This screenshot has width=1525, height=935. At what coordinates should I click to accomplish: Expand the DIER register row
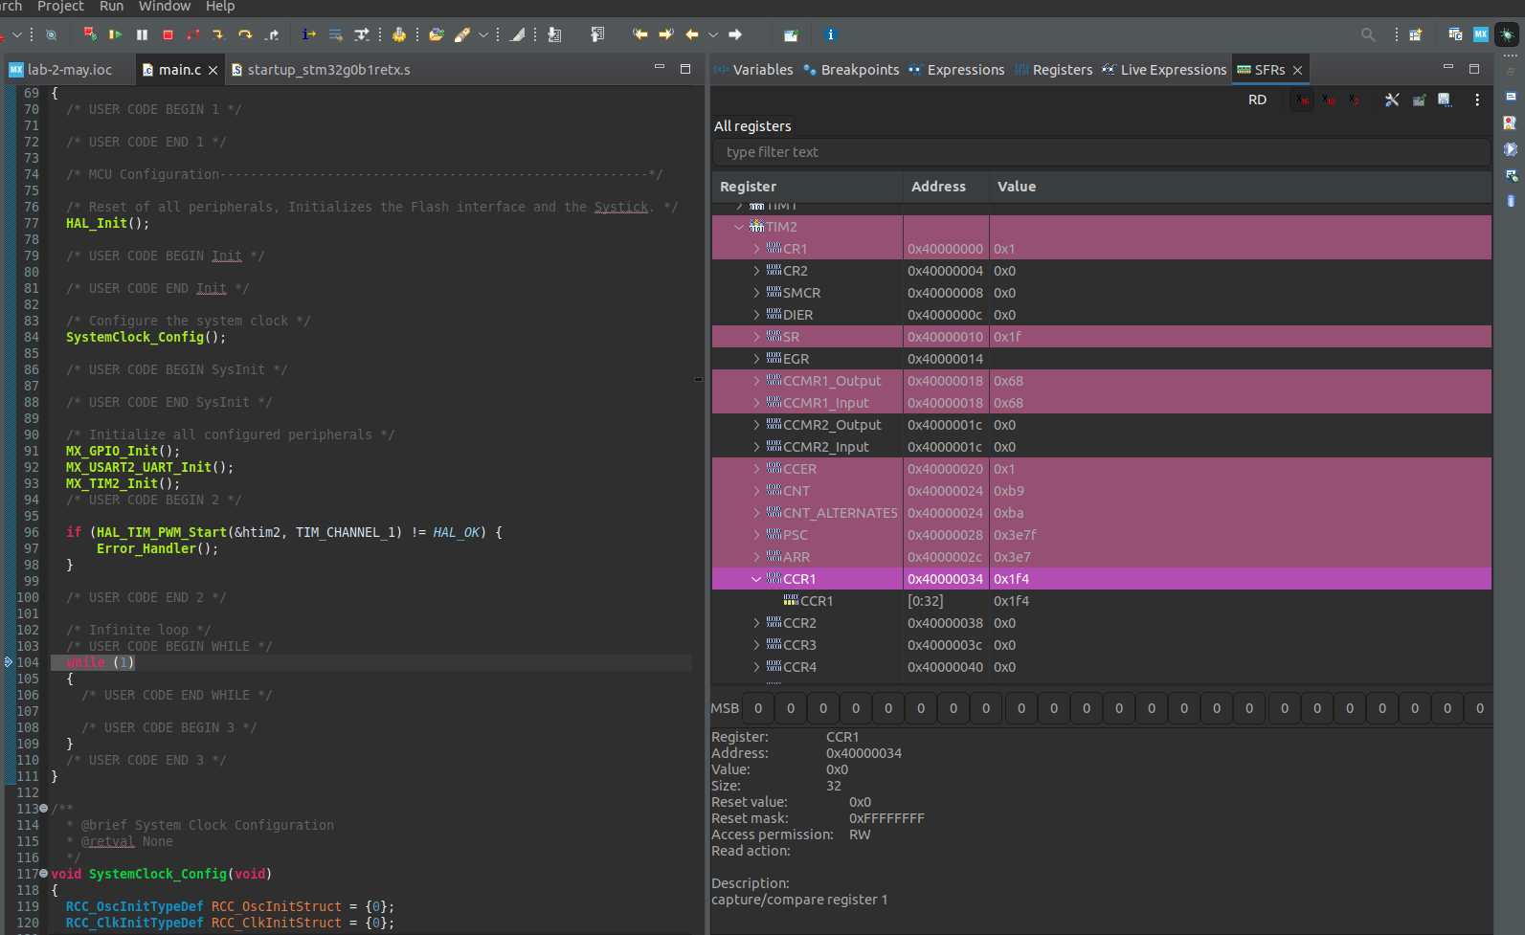point(756,315)
